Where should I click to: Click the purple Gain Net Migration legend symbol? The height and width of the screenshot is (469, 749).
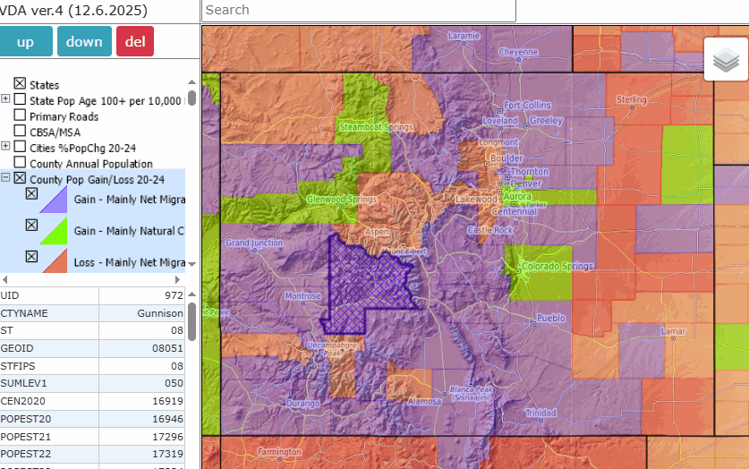point(54,199)
